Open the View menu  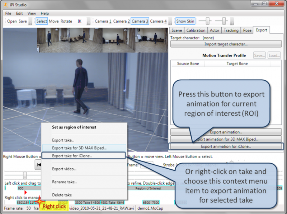coord(32,13)
